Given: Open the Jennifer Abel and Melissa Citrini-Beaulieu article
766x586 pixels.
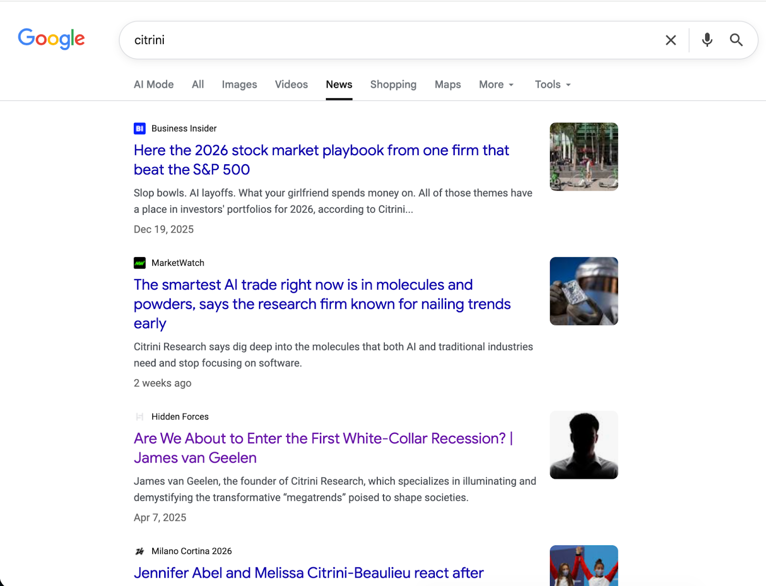Looking at the screenshot, I should pos(309,573).
